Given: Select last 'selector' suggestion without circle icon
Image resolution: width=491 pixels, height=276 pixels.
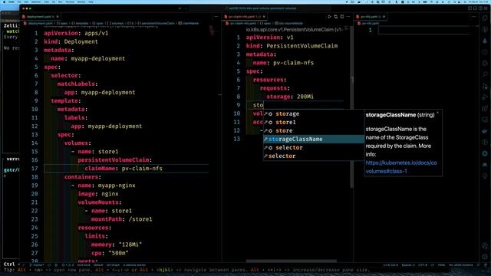Looking at the screenshot, I should pos(314,156).
